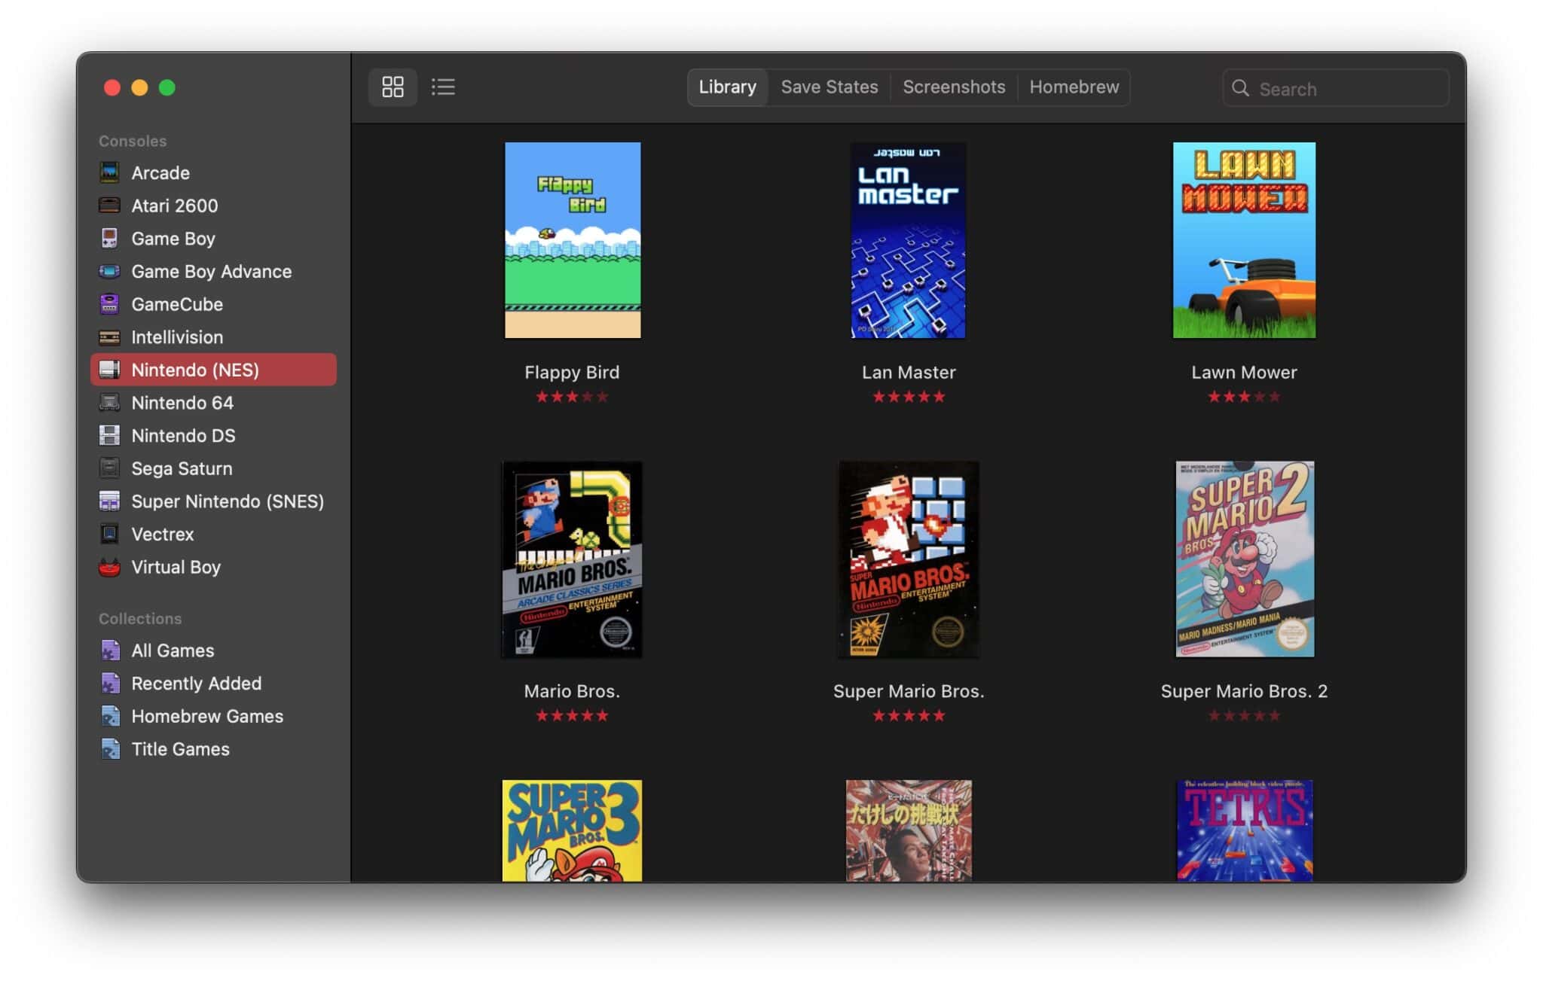The height and width of the screenshot is (984, 1543).
Task: Click the Sega Saturn console icon
Action: pos(110,468)
